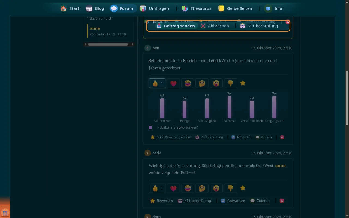
Task: Click the red A badge on carla's post
Action: click(x=282, y=201)
